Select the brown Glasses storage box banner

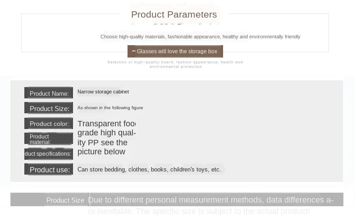(x=175, y=51)
